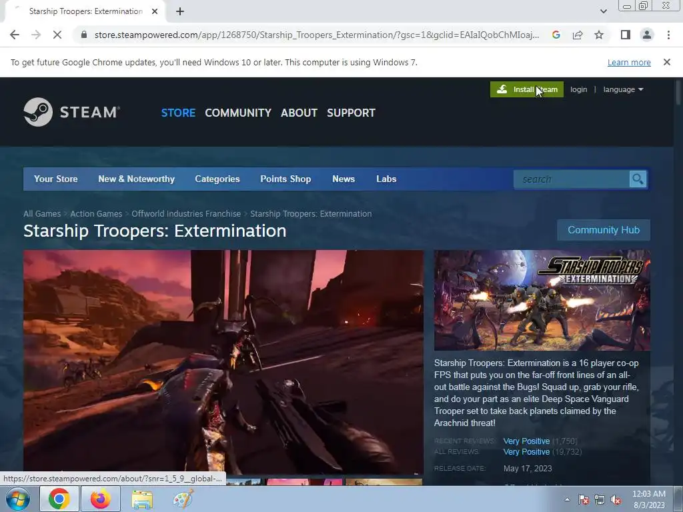The image size is (683, 512).
Task: Open the COMMUNITY menu
Action: pyautogui.click(x=238, y=113)
